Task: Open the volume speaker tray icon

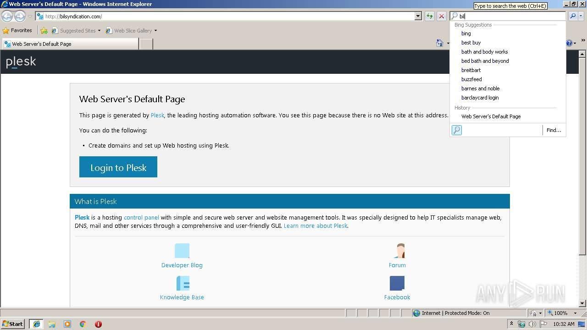Action: [x=532, y=324]
